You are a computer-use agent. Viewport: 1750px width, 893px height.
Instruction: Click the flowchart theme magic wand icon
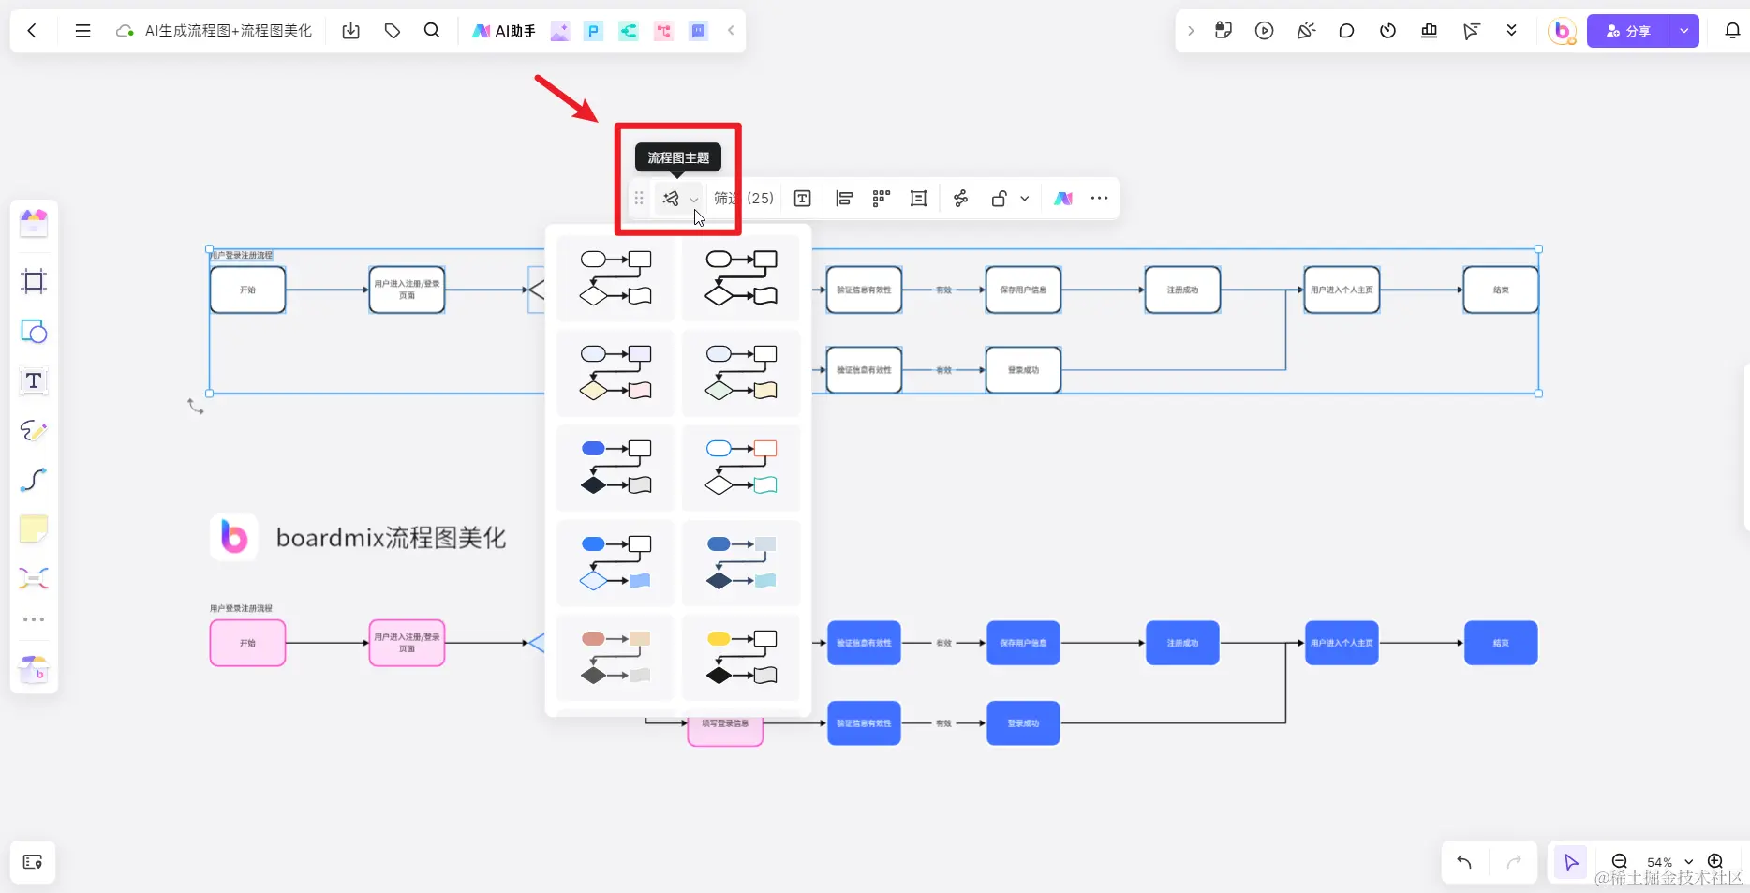pyautogui.click(x=671, y=199)
